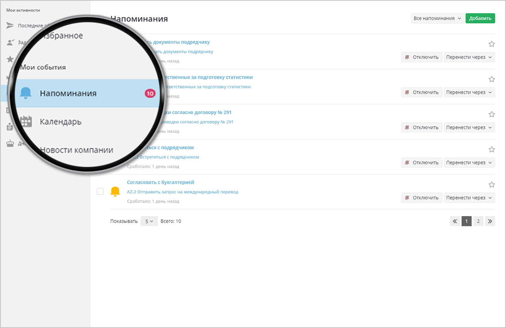Open the 'Все напоминания' filter dropdown
506x328 pixels.
click(438, 18)
